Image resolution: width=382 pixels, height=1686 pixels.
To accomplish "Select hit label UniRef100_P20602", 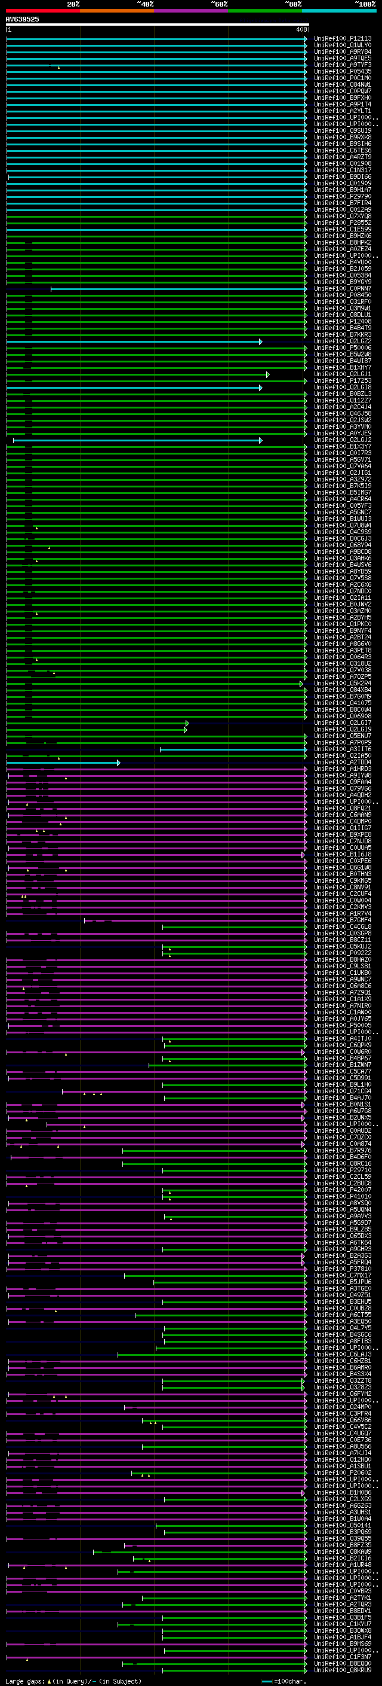I will (x=343, y=1473).
